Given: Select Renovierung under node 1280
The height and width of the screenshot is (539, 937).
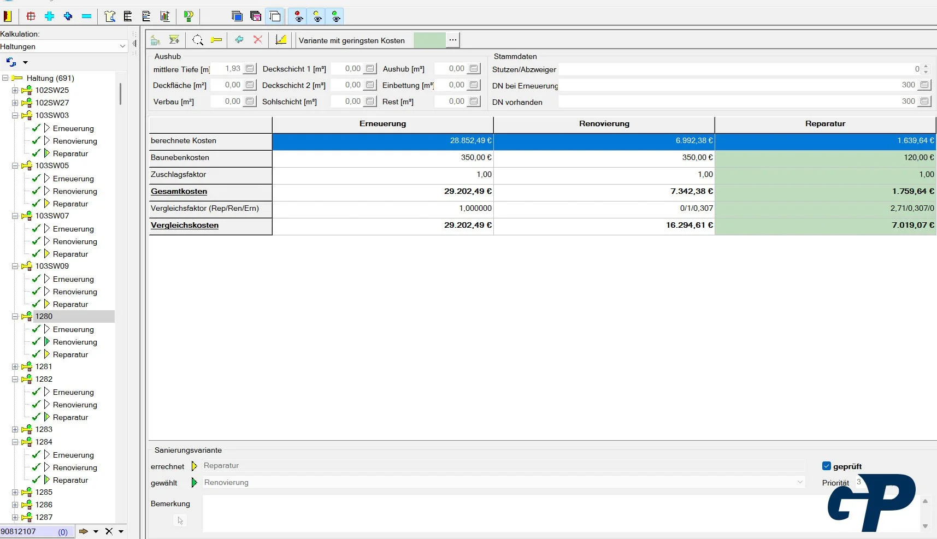Looking at the screenshot, I should coord(75,342).
